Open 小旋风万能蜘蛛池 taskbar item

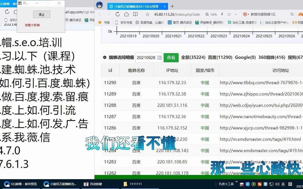coord(60,184)
